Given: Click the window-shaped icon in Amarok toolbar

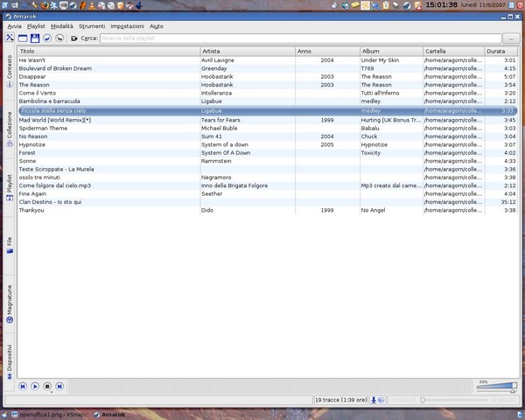Looking at the screenshot, I should (23, 38).
